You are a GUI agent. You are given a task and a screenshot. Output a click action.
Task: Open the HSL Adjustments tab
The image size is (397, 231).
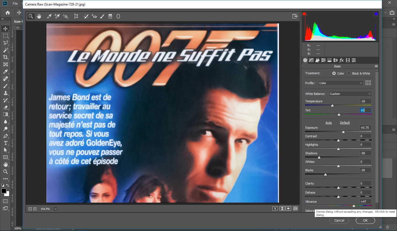coord(323,60)
